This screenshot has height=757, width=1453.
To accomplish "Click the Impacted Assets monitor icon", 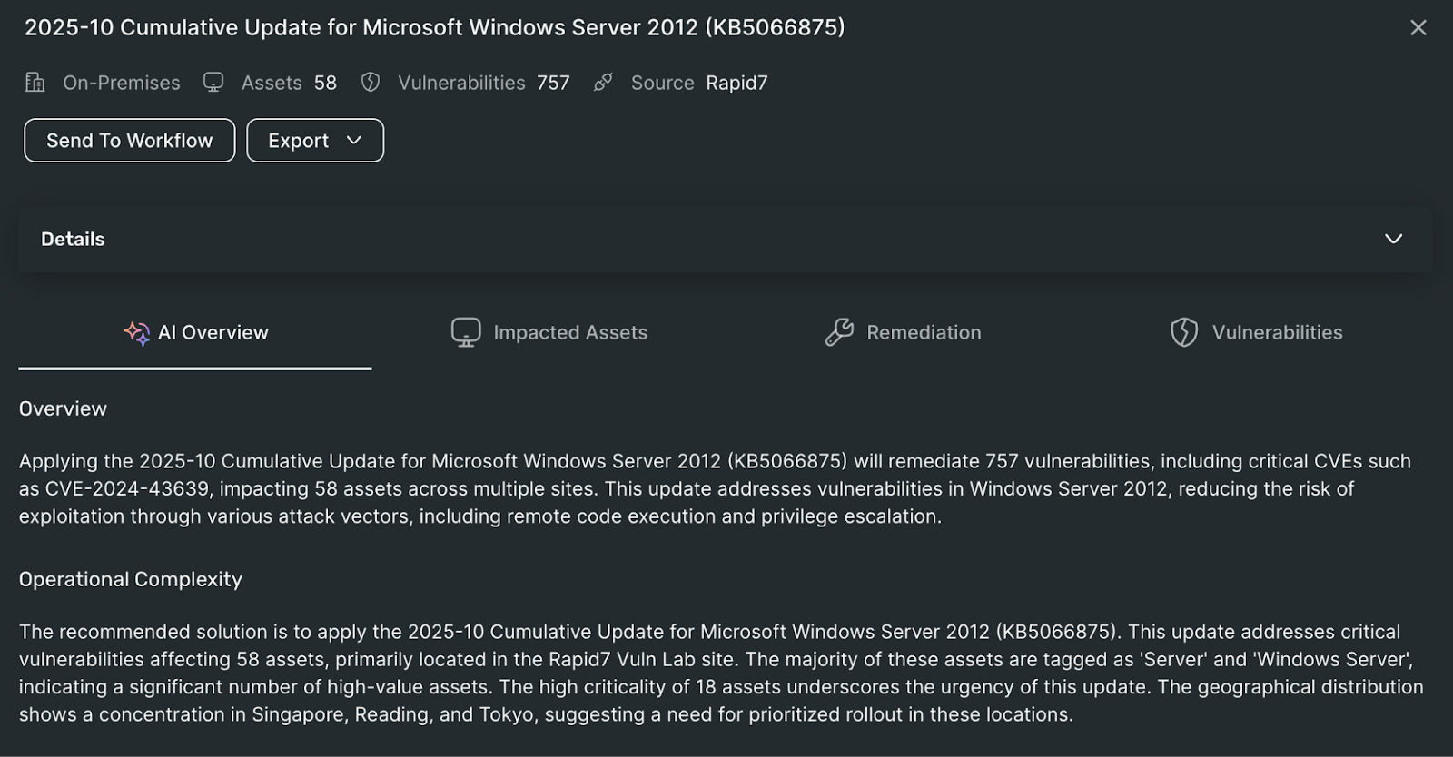I will point(466,332).
